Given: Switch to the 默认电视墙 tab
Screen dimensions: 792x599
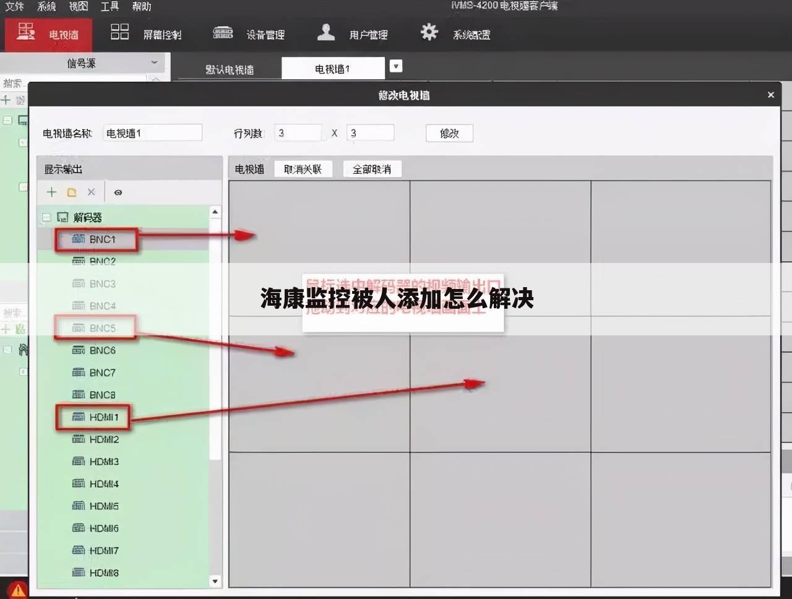Looking at the screenshot, I should tap(230, 69).
